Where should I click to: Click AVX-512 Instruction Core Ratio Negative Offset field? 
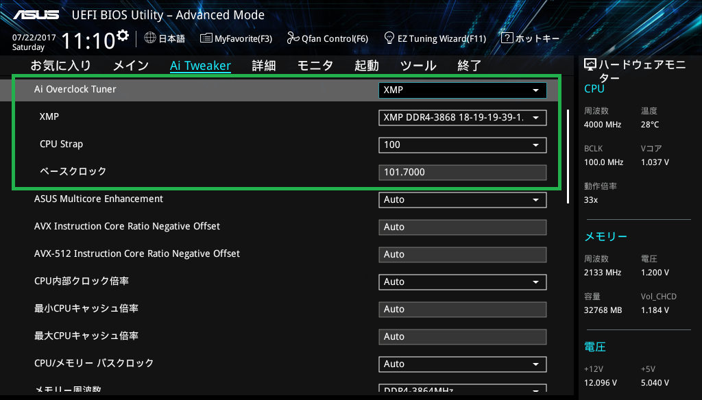click(463, 254)
